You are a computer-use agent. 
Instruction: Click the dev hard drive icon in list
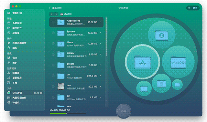61,86
